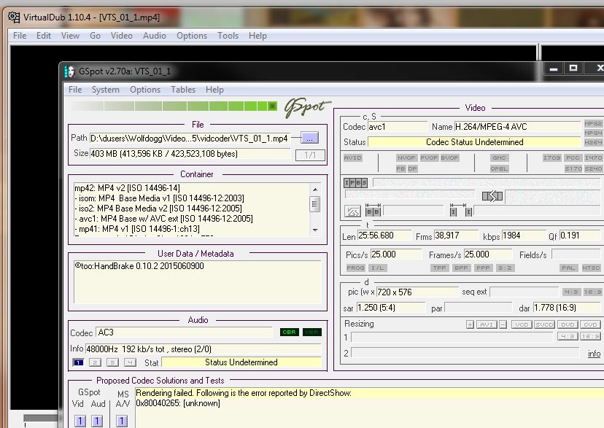Click the resize plus button
The image size is (604, 428).
470,324
